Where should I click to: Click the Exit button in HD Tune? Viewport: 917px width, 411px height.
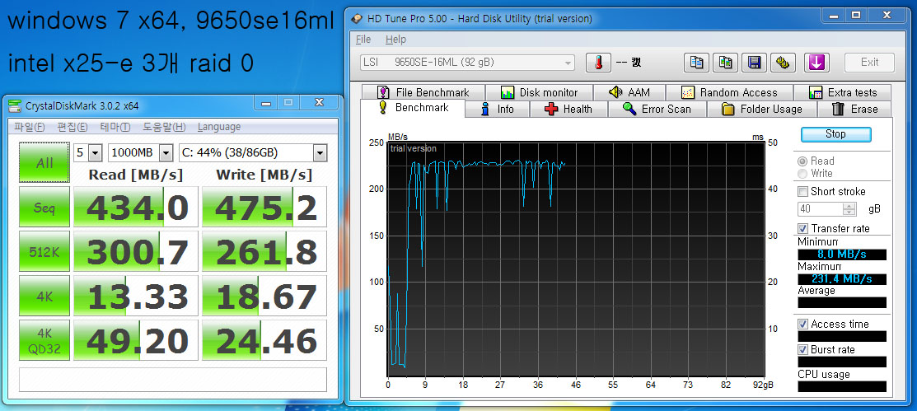870,63
